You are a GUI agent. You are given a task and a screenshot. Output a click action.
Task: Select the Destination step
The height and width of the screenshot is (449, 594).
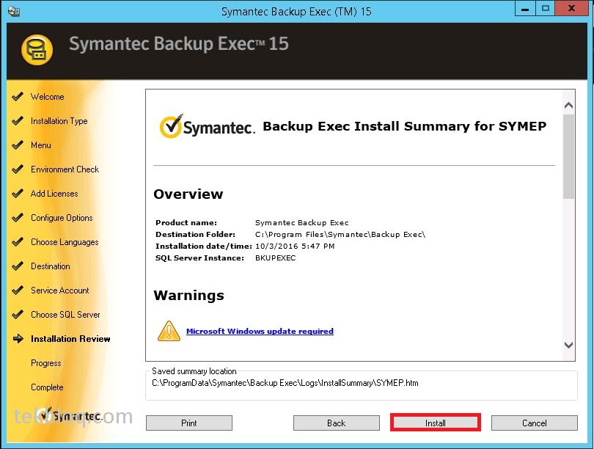tap(51, 266)
